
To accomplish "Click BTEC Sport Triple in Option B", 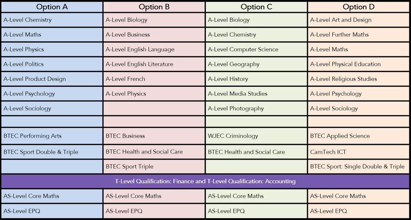I will [130, 167].
